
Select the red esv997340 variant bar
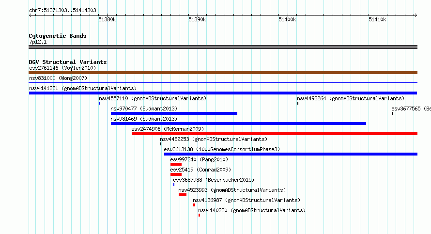pos(176,164)
